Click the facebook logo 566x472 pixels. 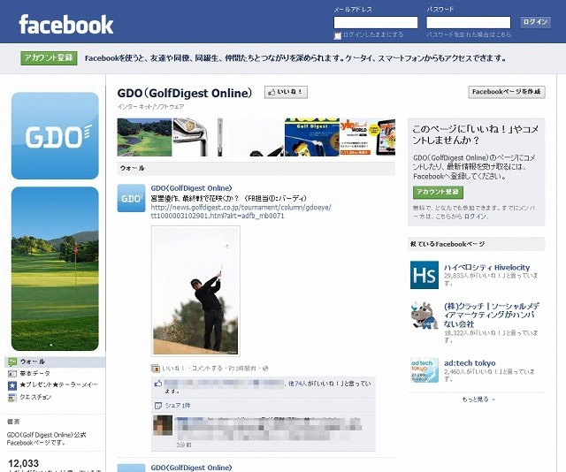(66, 25)
